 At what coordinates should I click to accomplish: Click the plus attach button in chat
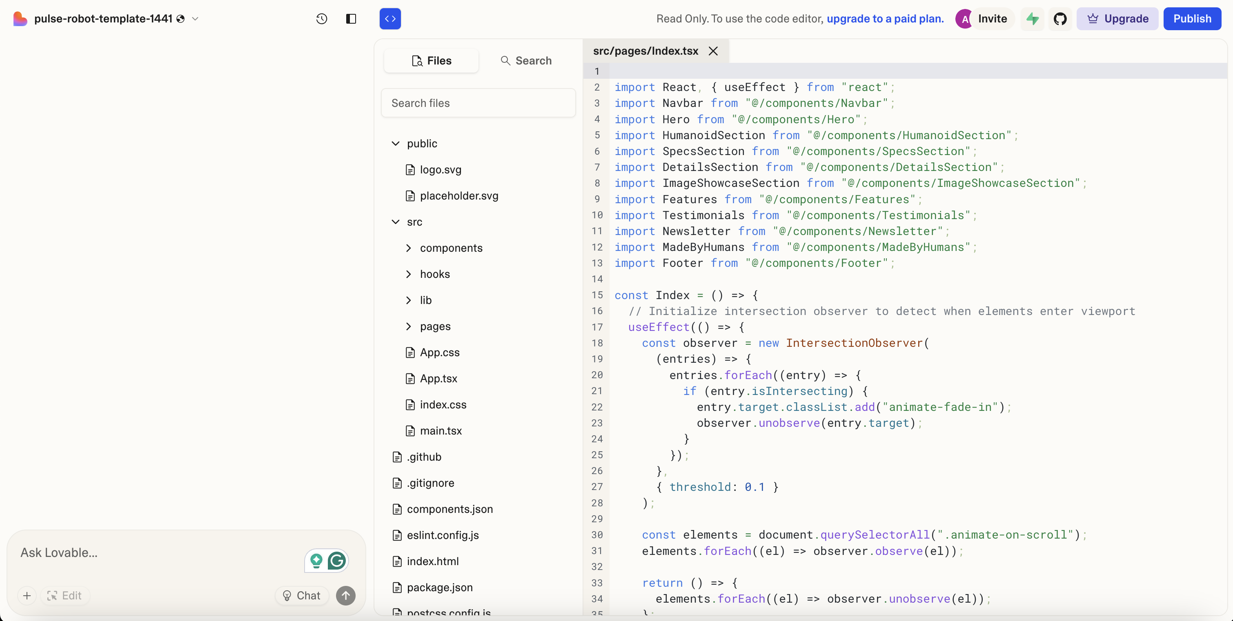[x=27, y=596]
